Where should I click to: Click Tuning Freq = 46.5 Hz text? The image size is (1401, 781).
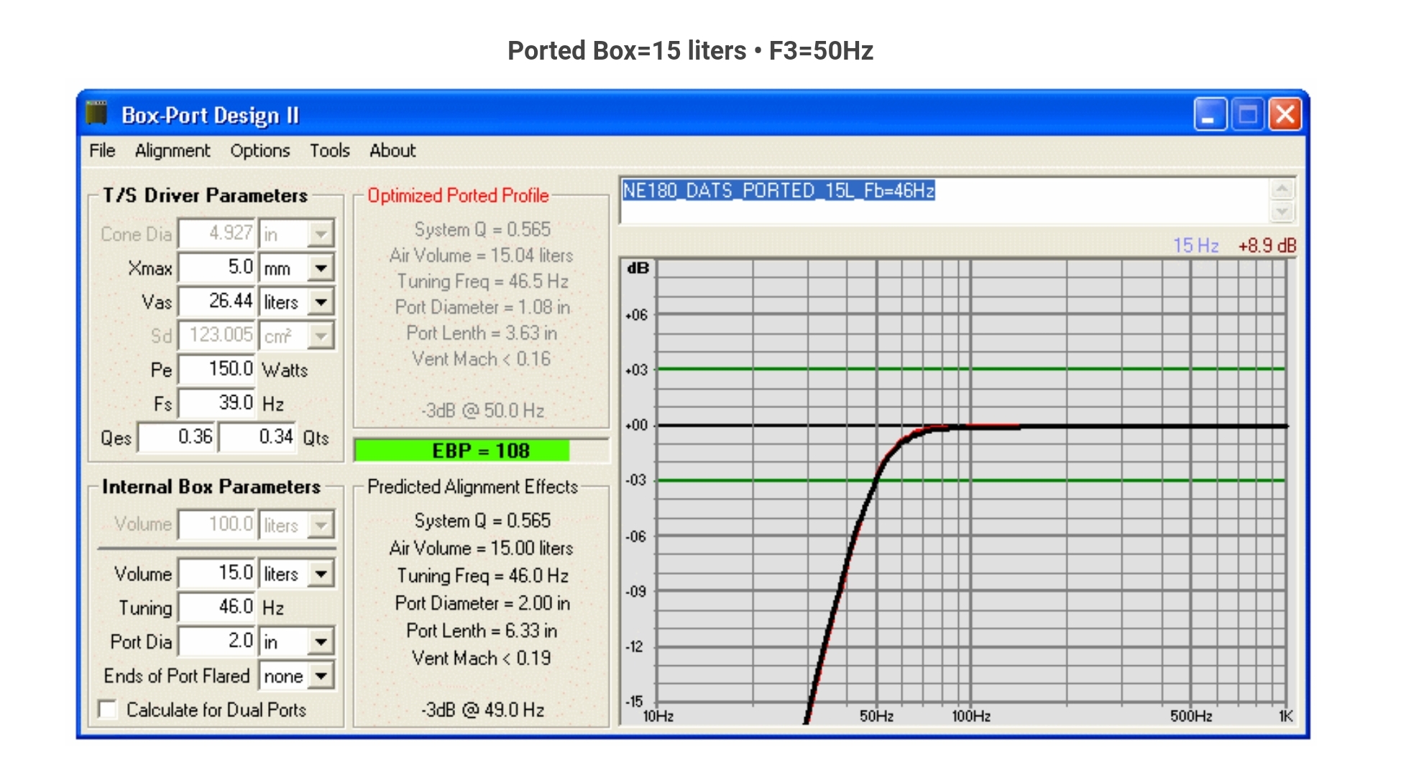(x=482, y=281)
